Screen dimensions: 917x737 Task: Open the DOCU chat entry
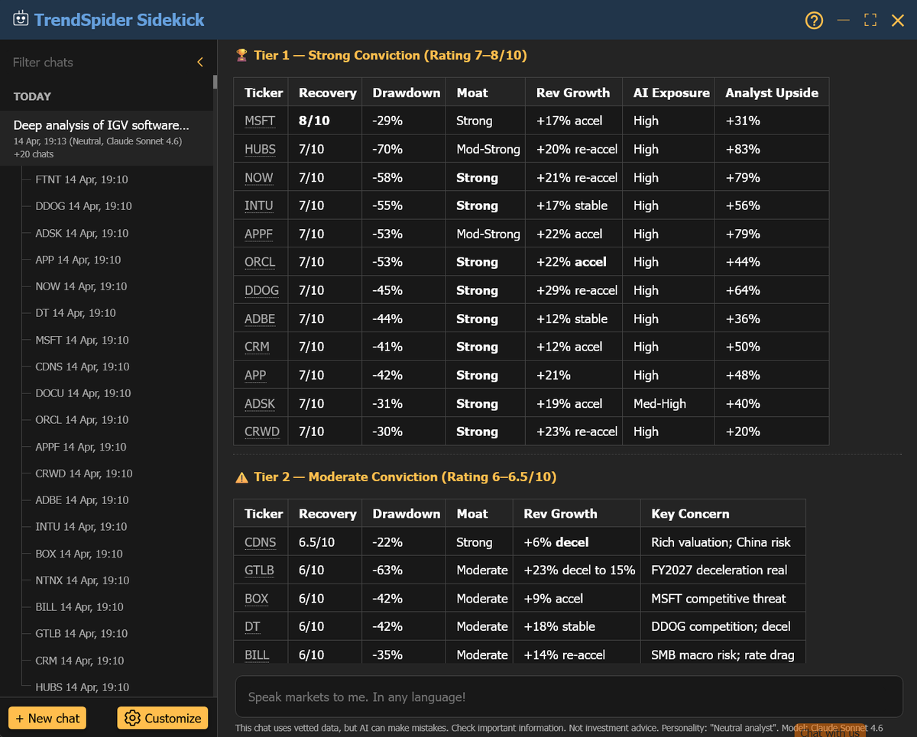83,393
